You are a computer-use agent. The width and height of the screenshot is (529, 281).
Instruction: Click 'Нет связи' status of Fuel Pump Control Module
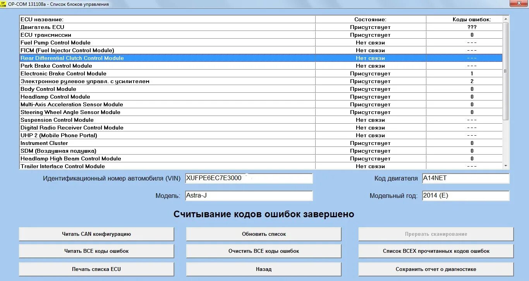coord(370,43)
